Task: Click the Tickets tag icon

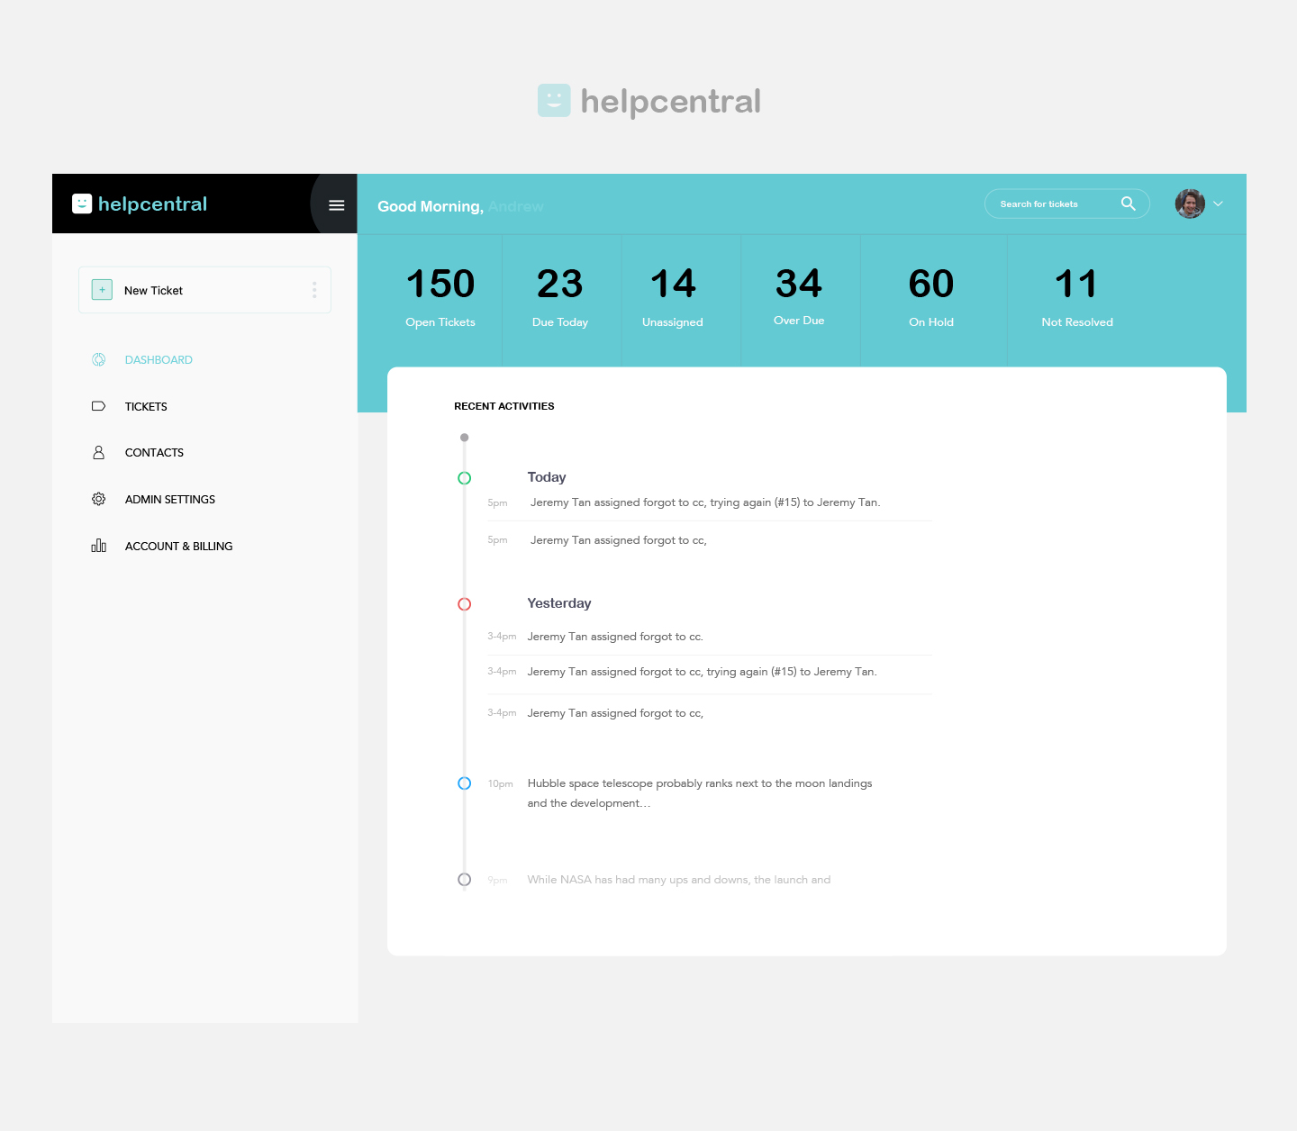Action: coord(99,406)
